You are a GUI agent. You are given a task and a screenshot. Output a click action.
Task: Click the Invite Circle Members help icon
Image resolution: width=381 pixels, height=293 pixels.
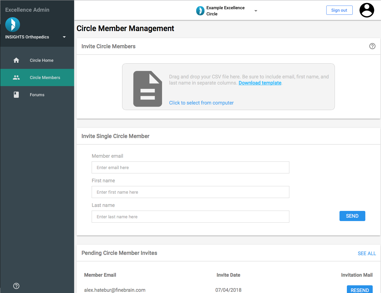372,46
